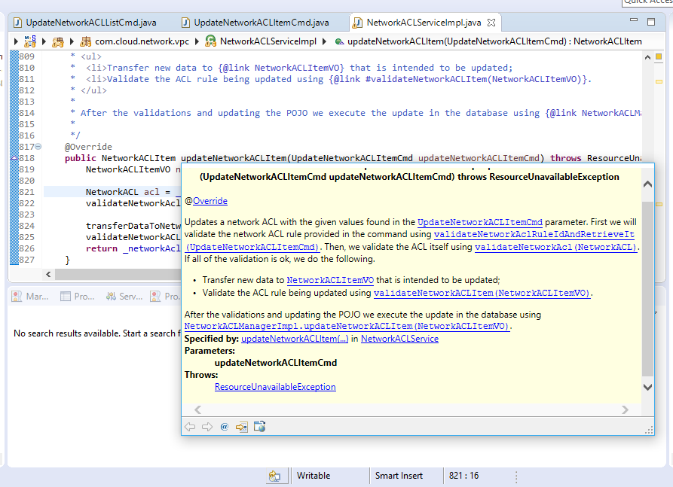Click the editor vertical scroll up arrow
Image resolution: width=673 pixels, height=487 pixels.
[x=647, y=57]
